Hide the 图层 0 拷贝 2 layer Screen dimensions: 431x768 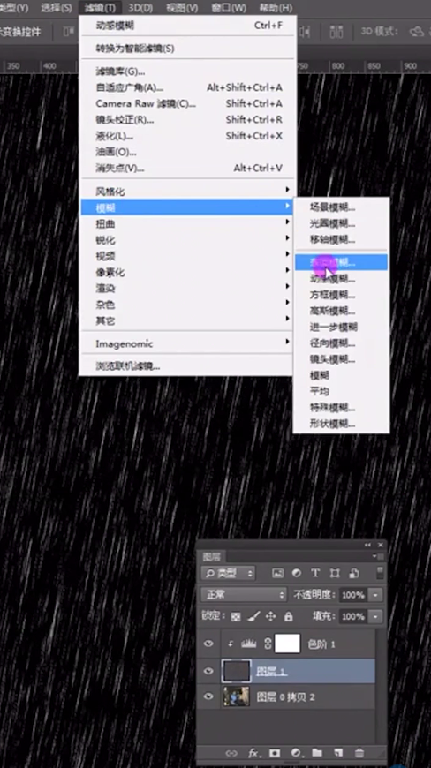tap(208, 696)
